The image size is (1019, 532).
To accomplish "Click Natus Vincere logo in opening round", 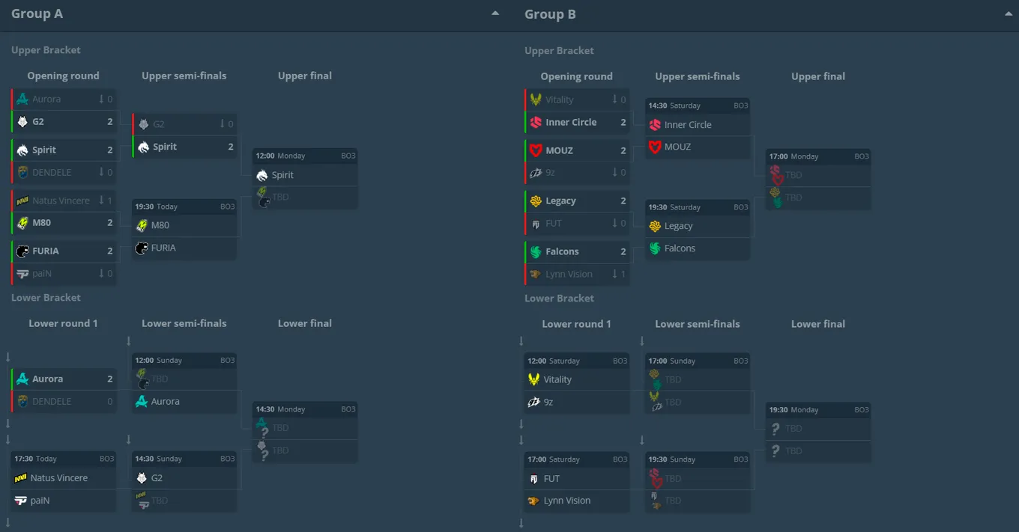I will (x=22, y=201).
